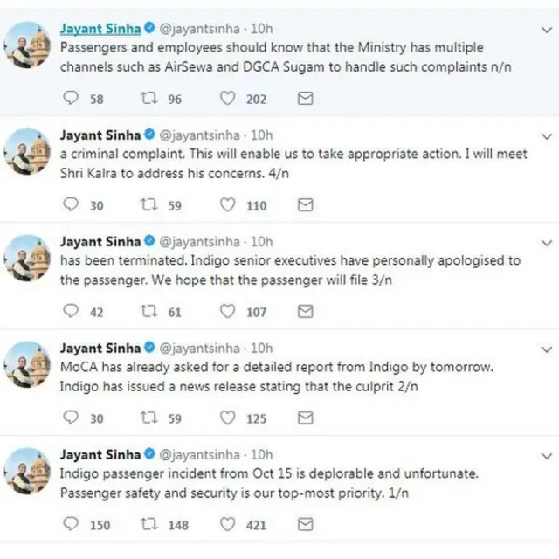The width and height of the screenshot is (559, 559).
Task: Open the more menu on the 4/n tweet
Action: coord(547,136)
